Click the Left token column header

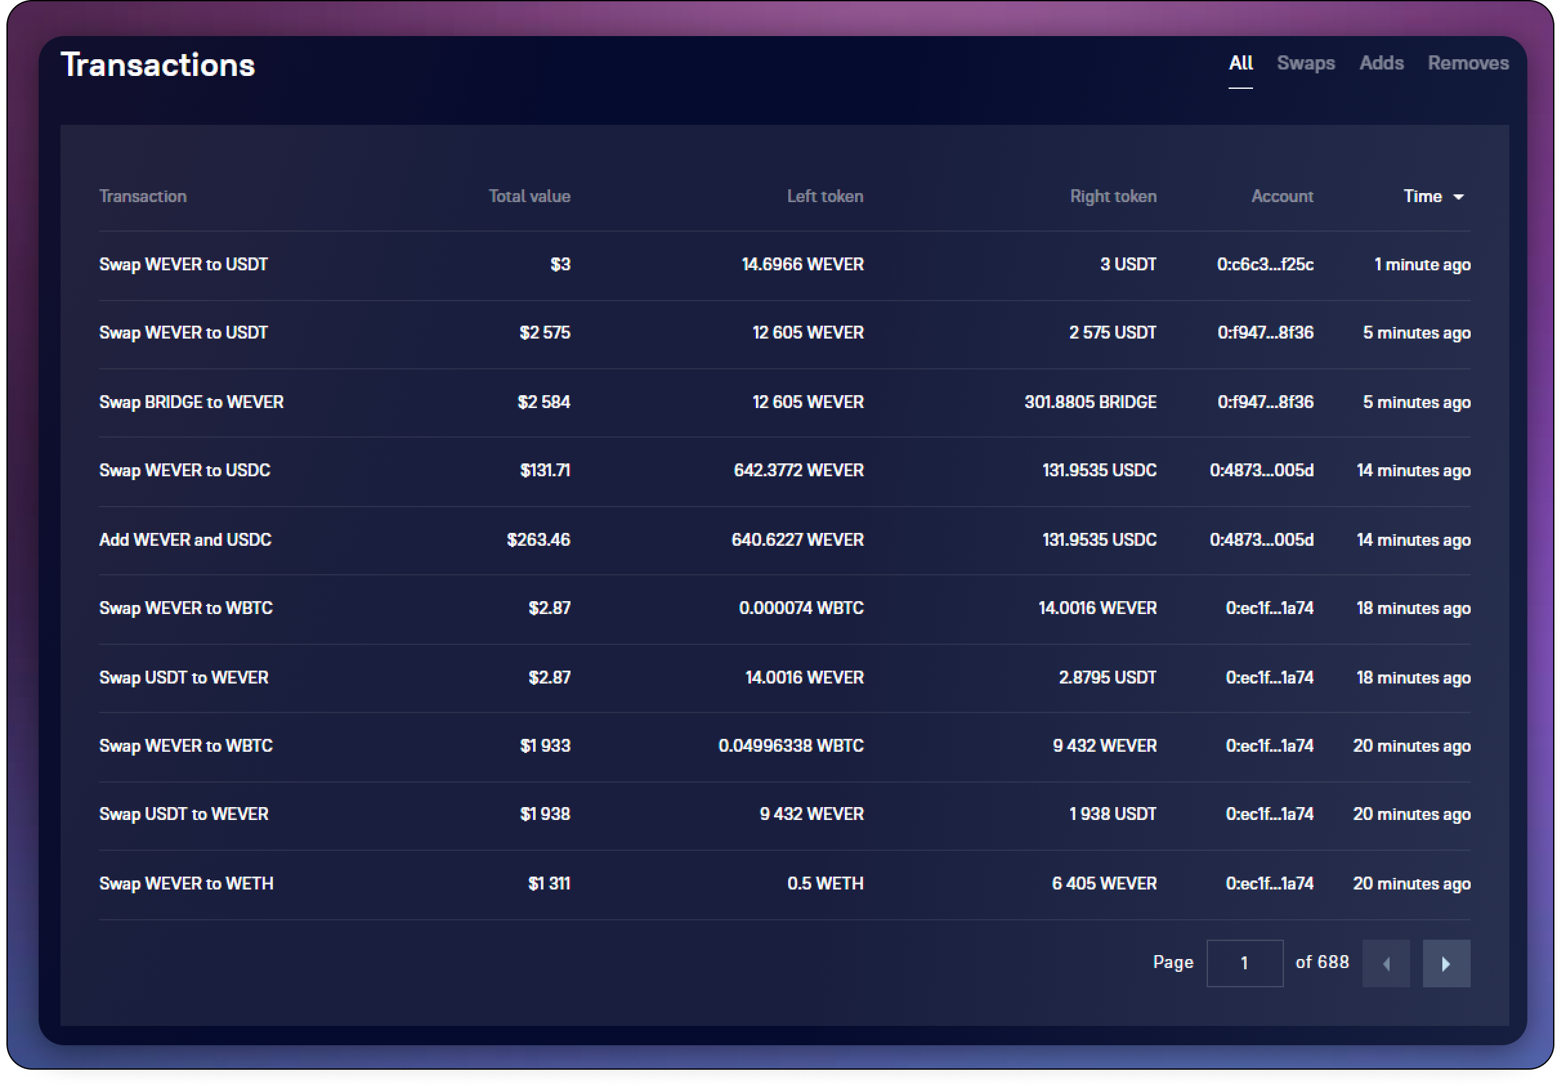tap(825, 196)
